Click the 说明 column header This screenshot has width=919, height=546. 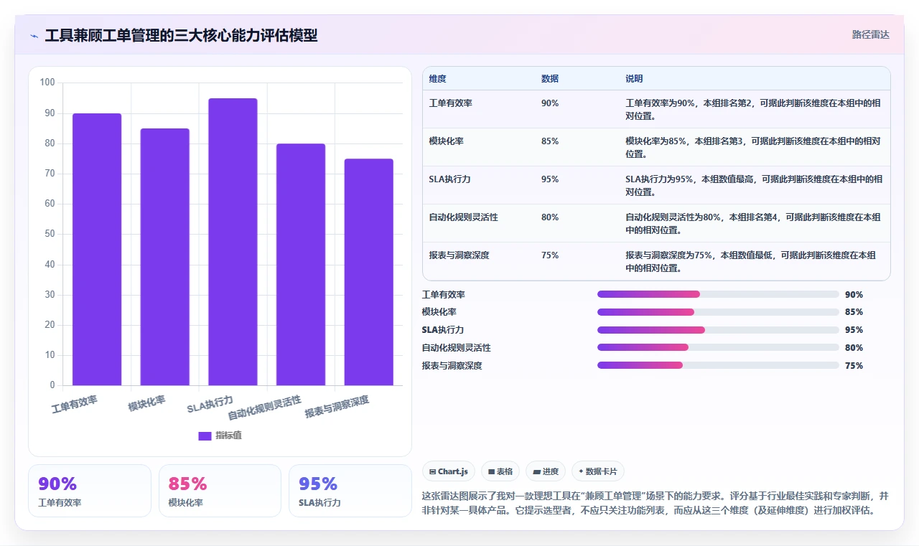(634, 79)
